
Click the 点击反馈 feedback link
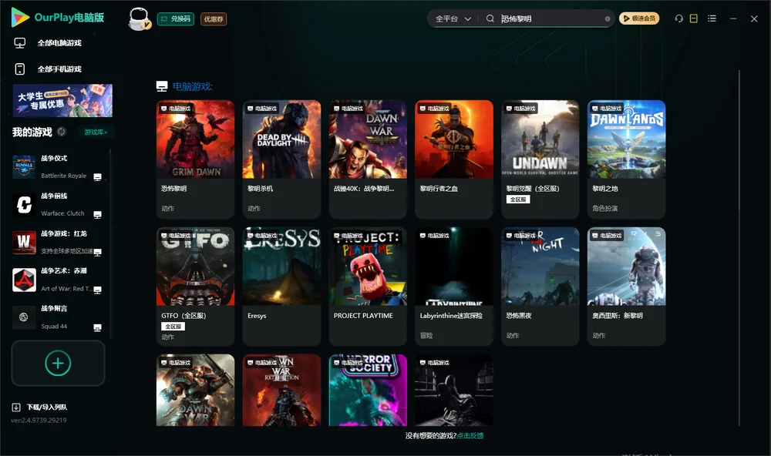click(470, 435)
